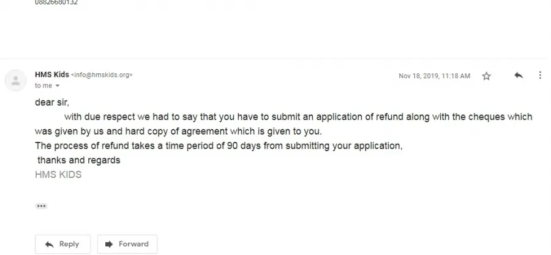Show trimmed content with ellipsis button
Viewport: 551px width, 255px height.
click(41, 206)
